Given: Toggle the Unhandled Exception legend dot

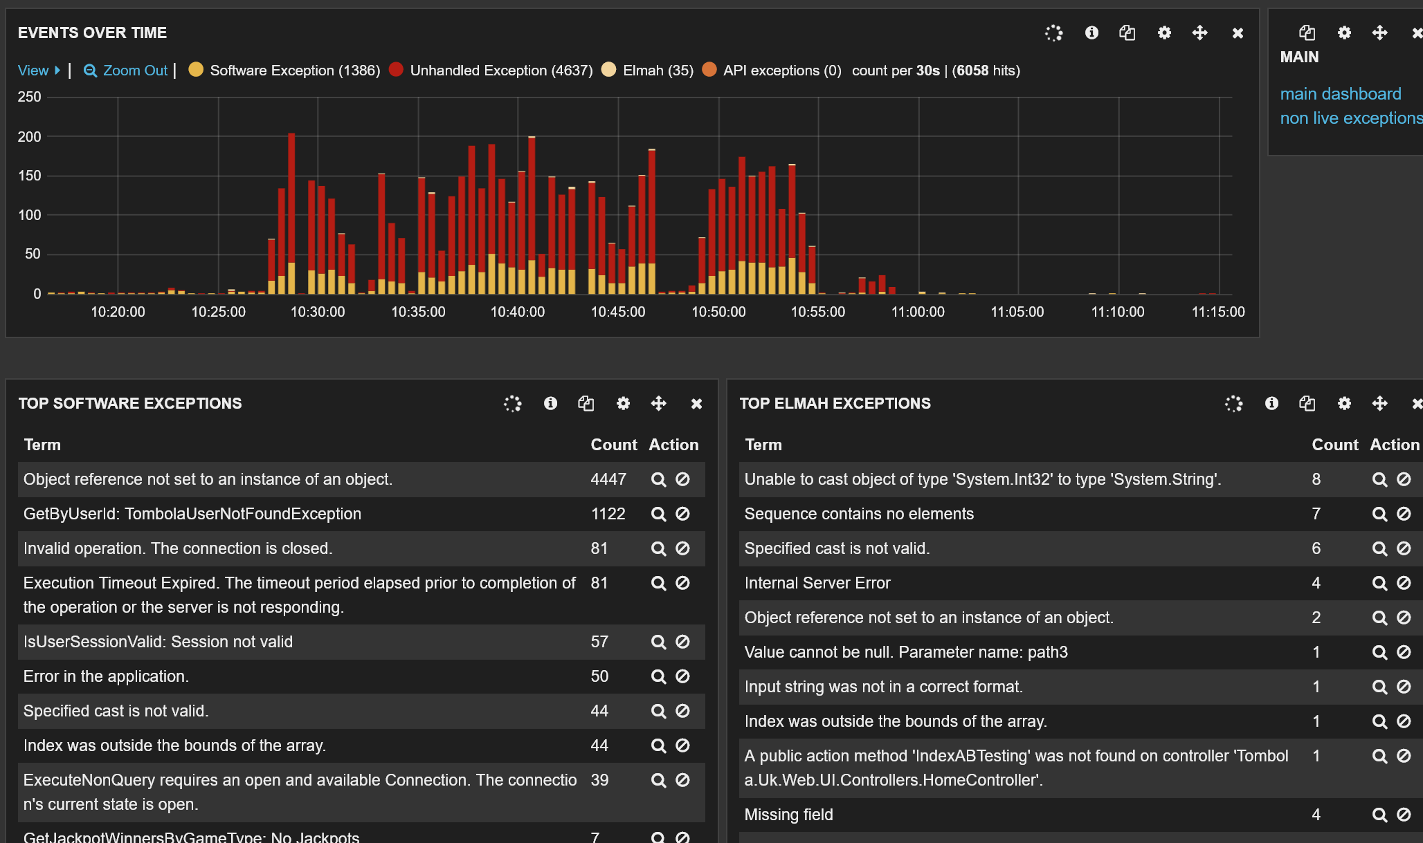Looking at the screenshot, I should coord(396,70).
